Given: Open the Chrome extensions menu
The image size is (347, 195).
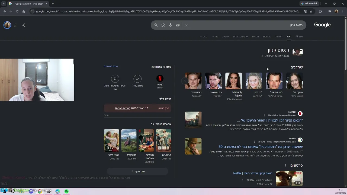Looking at the screenshot, I should [x=320, y=11].
